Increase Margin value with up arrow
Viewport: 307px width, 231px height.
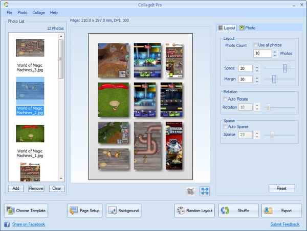(x=257, y=77)
